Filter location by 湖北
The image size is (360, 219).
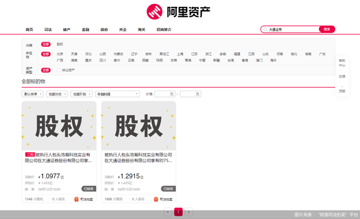pos(294,54)
